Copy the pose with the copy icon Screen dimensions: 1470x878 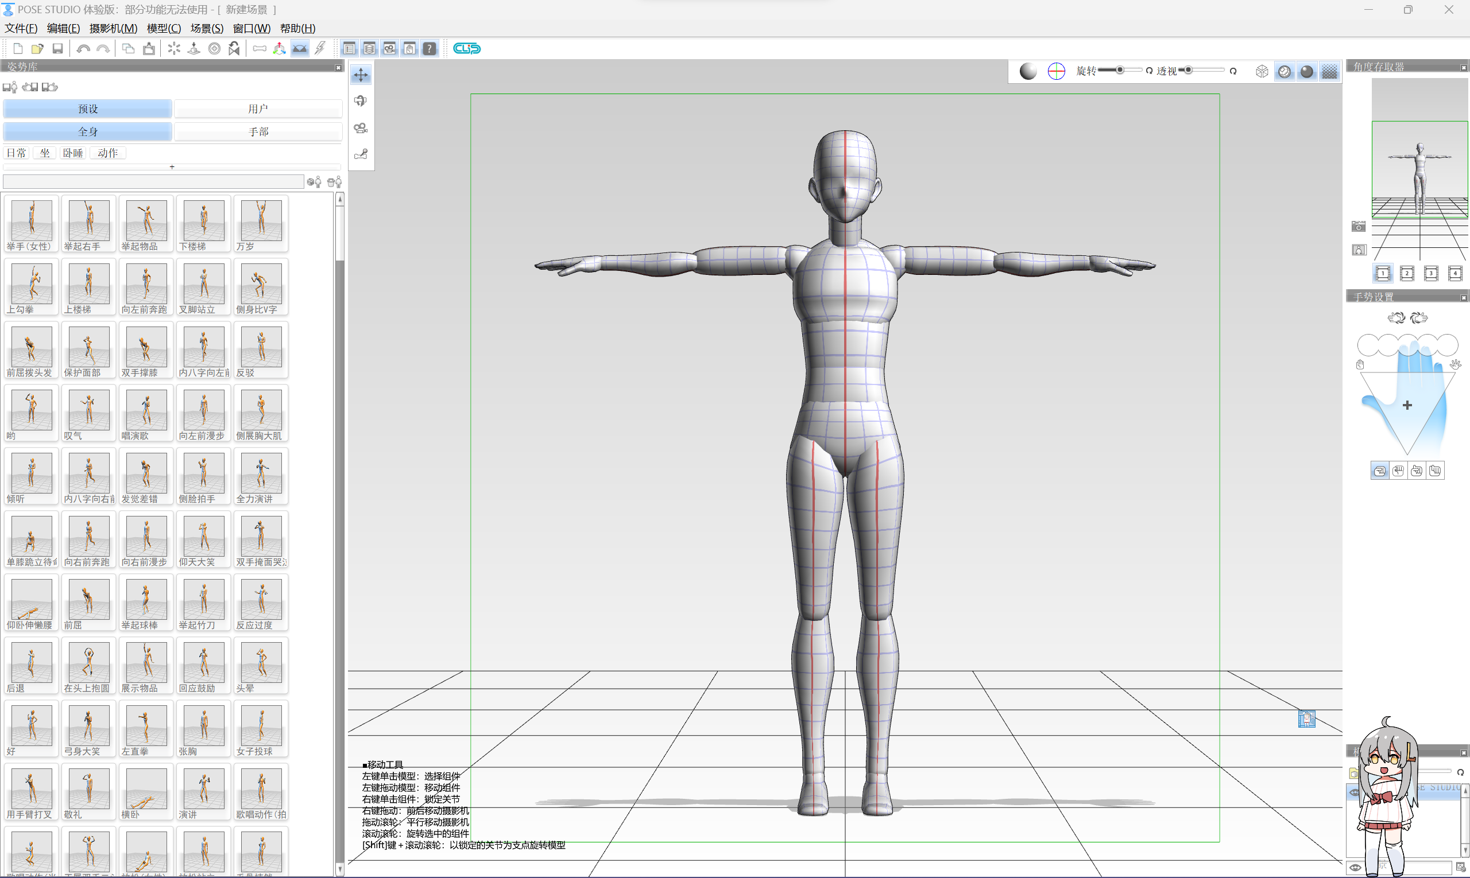point(129,49)
